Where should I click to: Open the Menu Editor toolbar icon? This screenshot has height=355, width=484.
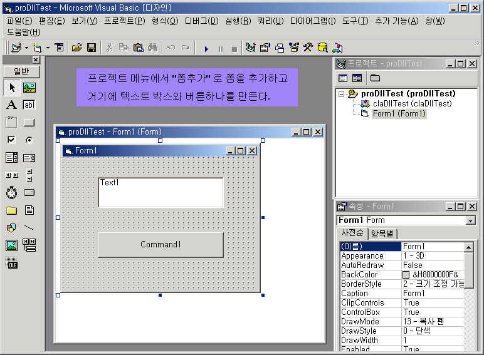(59, 48)
